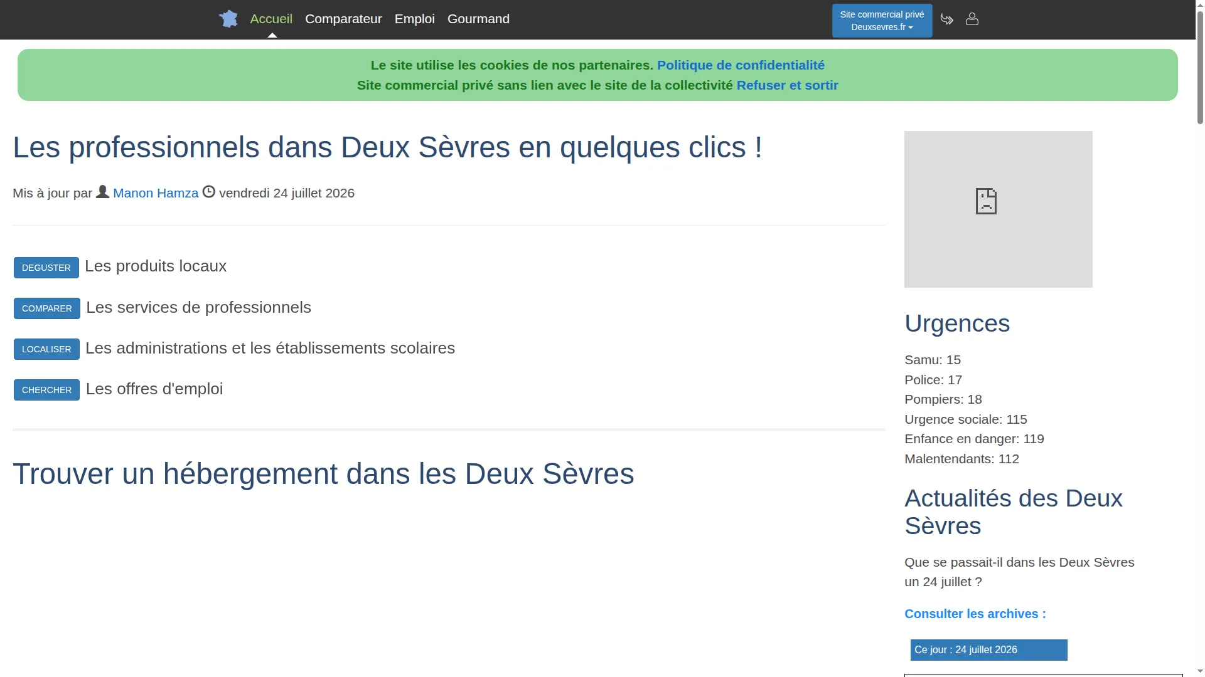Click Les administrations et les établissements scolaires
The width and height of the screenshot is (1205, 677).
270,348
